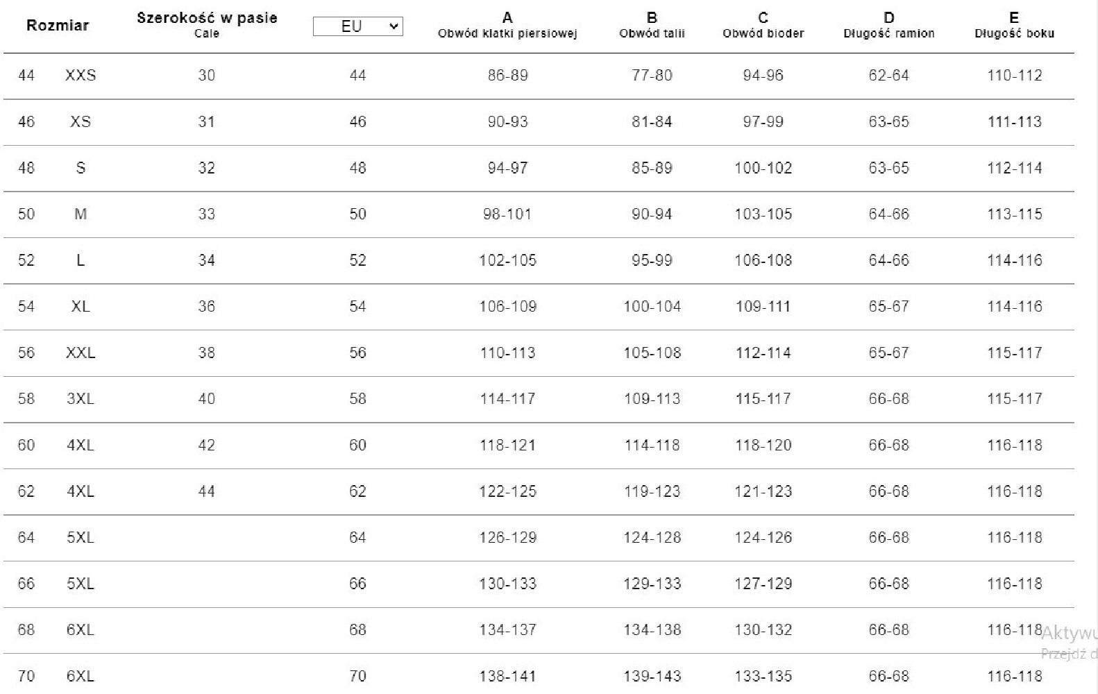Click the XXL size label
The image size is (1098, 694).
[x=81, y=353]
